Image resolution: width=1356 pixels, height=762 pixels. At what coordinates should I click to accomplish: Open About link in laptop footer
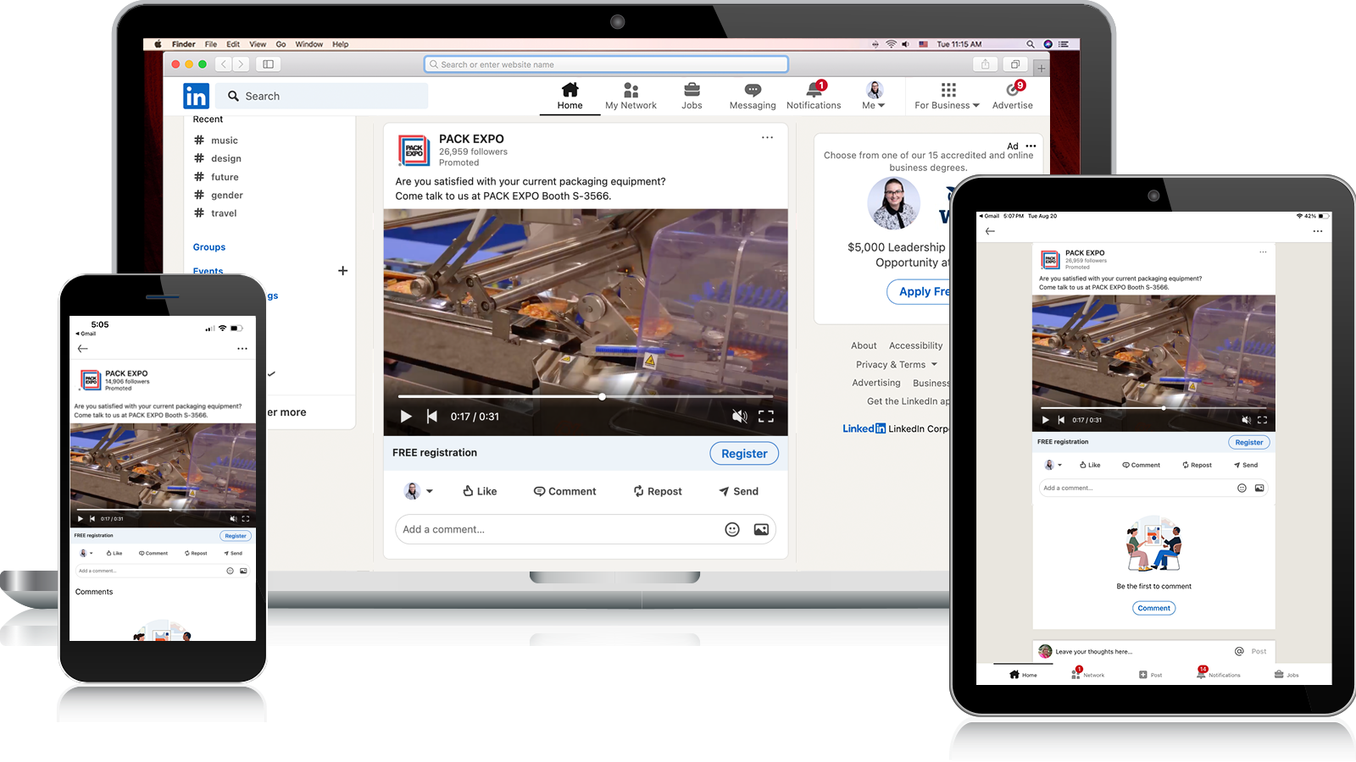(x=864, y=345)
